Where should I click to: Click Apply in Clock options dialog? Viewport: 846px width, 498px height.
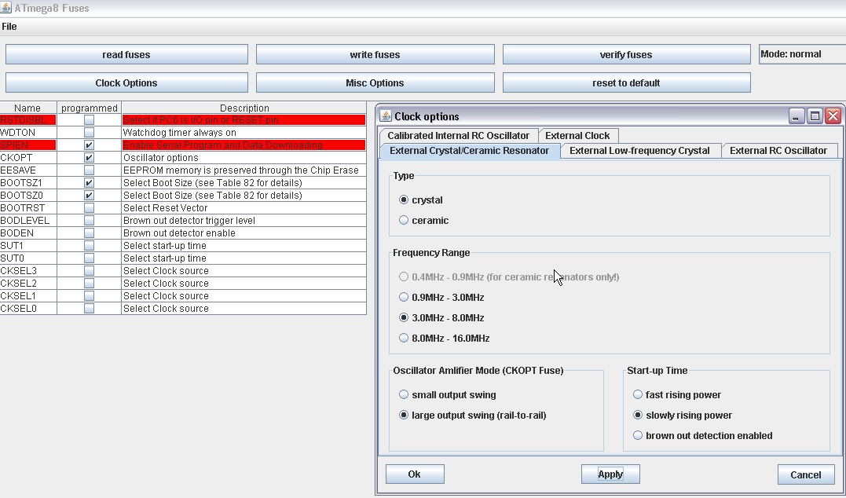(610, 474)
